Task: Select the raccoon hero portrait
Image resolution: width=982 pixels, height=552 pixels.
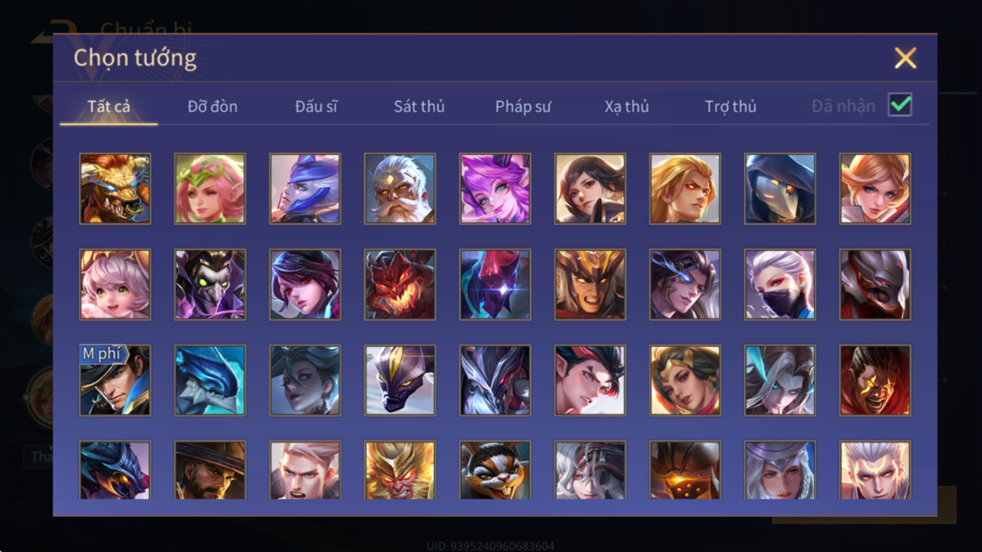Action: pyautogui.click(x=495, y=471)
